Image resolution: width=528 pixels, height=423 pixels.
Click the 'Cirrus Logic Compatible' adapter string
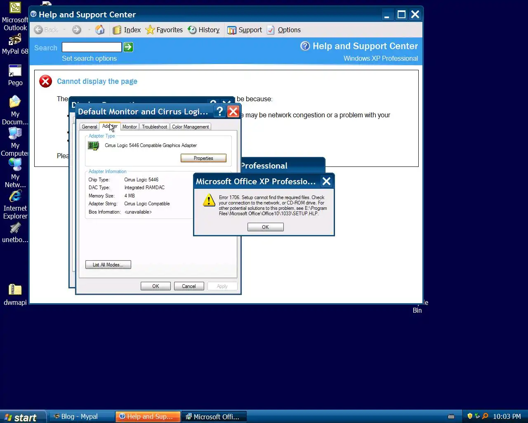(x=147, y=204)
